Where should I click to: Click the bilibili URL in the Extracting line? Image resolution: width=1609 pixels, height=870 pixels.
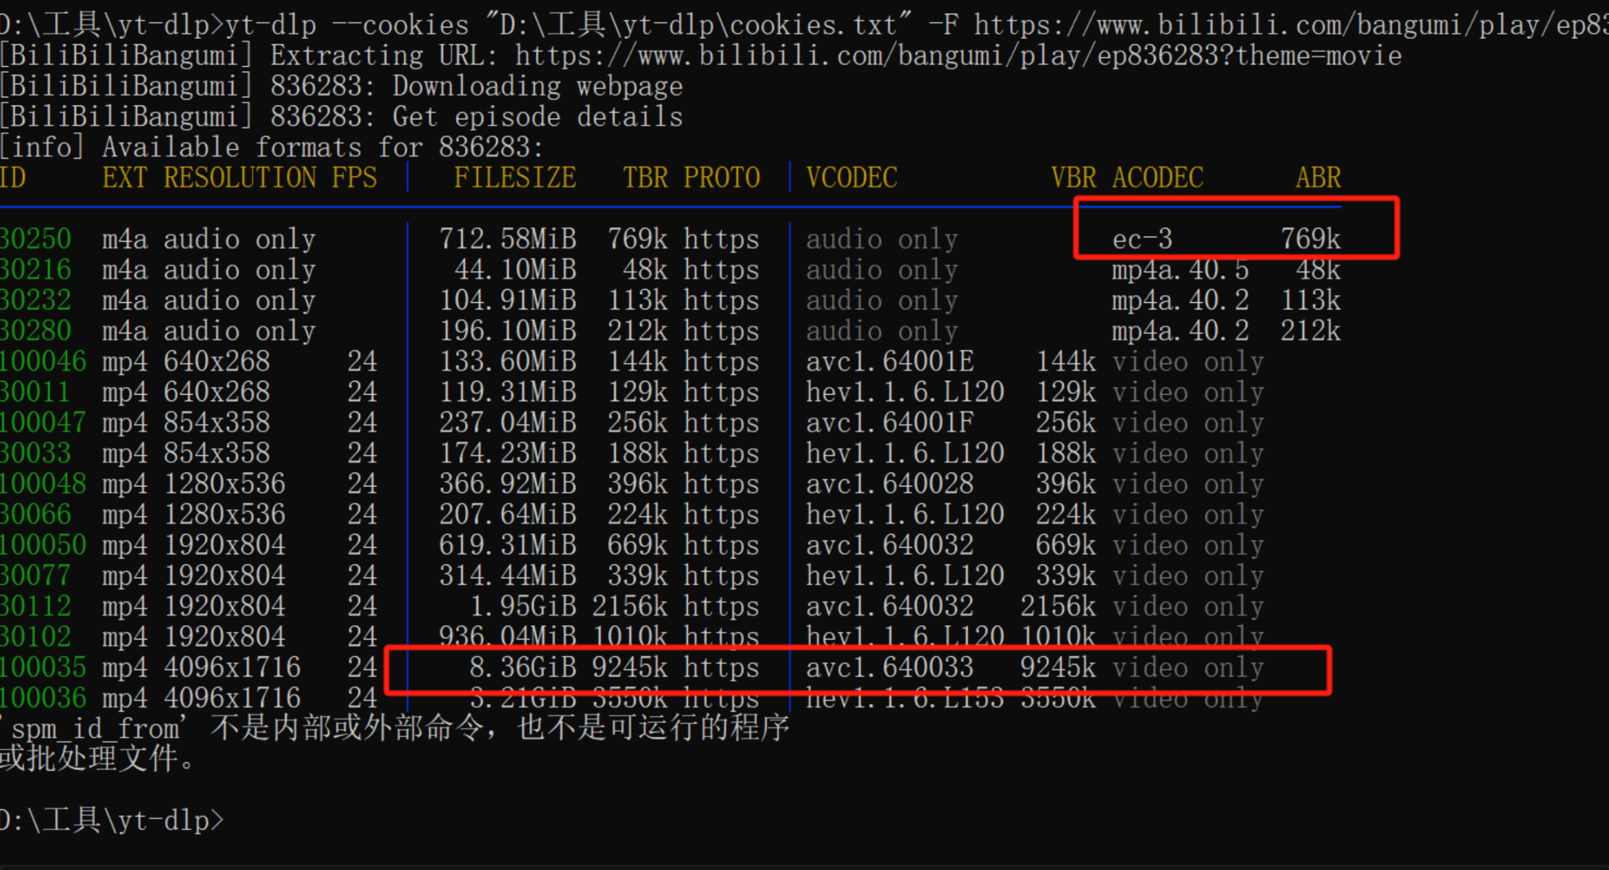[x=958, y=56]
